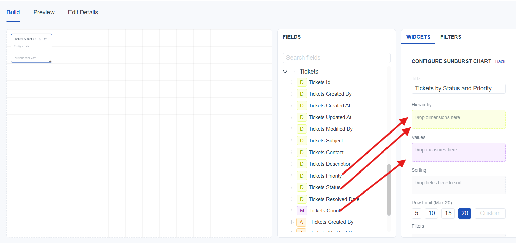Viewport: 516px width, 243px height.
Task: Click the A icon beside Tickets Created By association
Action: click(301, 222)
